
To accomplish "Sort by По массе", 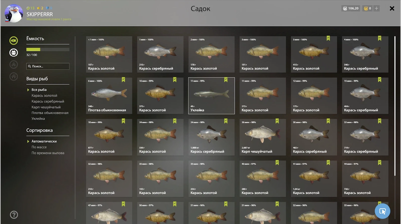I will click(39, 147).
